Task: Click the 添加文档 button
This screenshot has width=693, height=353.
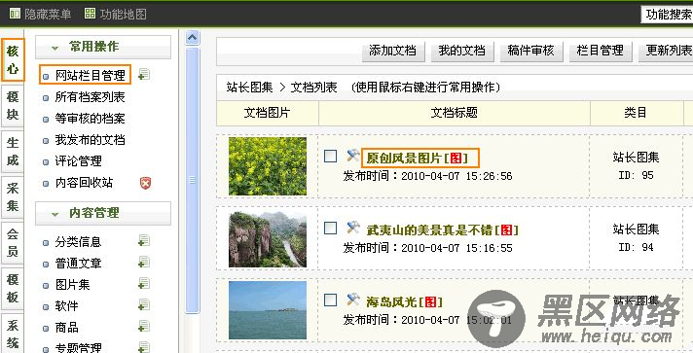Action: (393, 51)
